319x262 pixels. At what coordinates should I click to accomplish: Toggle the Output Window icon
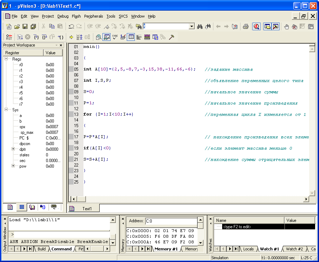275,26
